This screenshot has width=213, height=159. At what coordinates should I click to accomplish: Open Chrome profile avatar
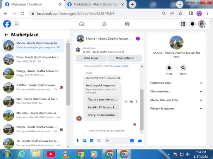(x=199, y=14)
